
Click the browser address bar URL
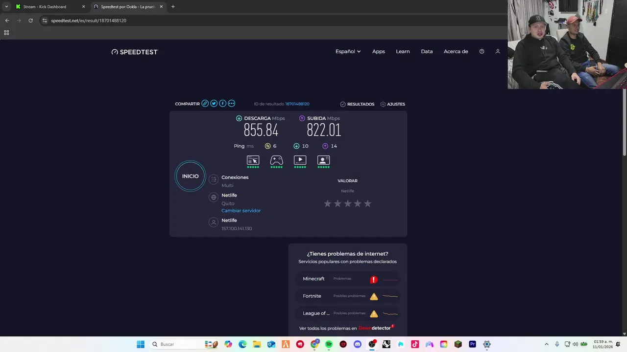tap(89, 21)
